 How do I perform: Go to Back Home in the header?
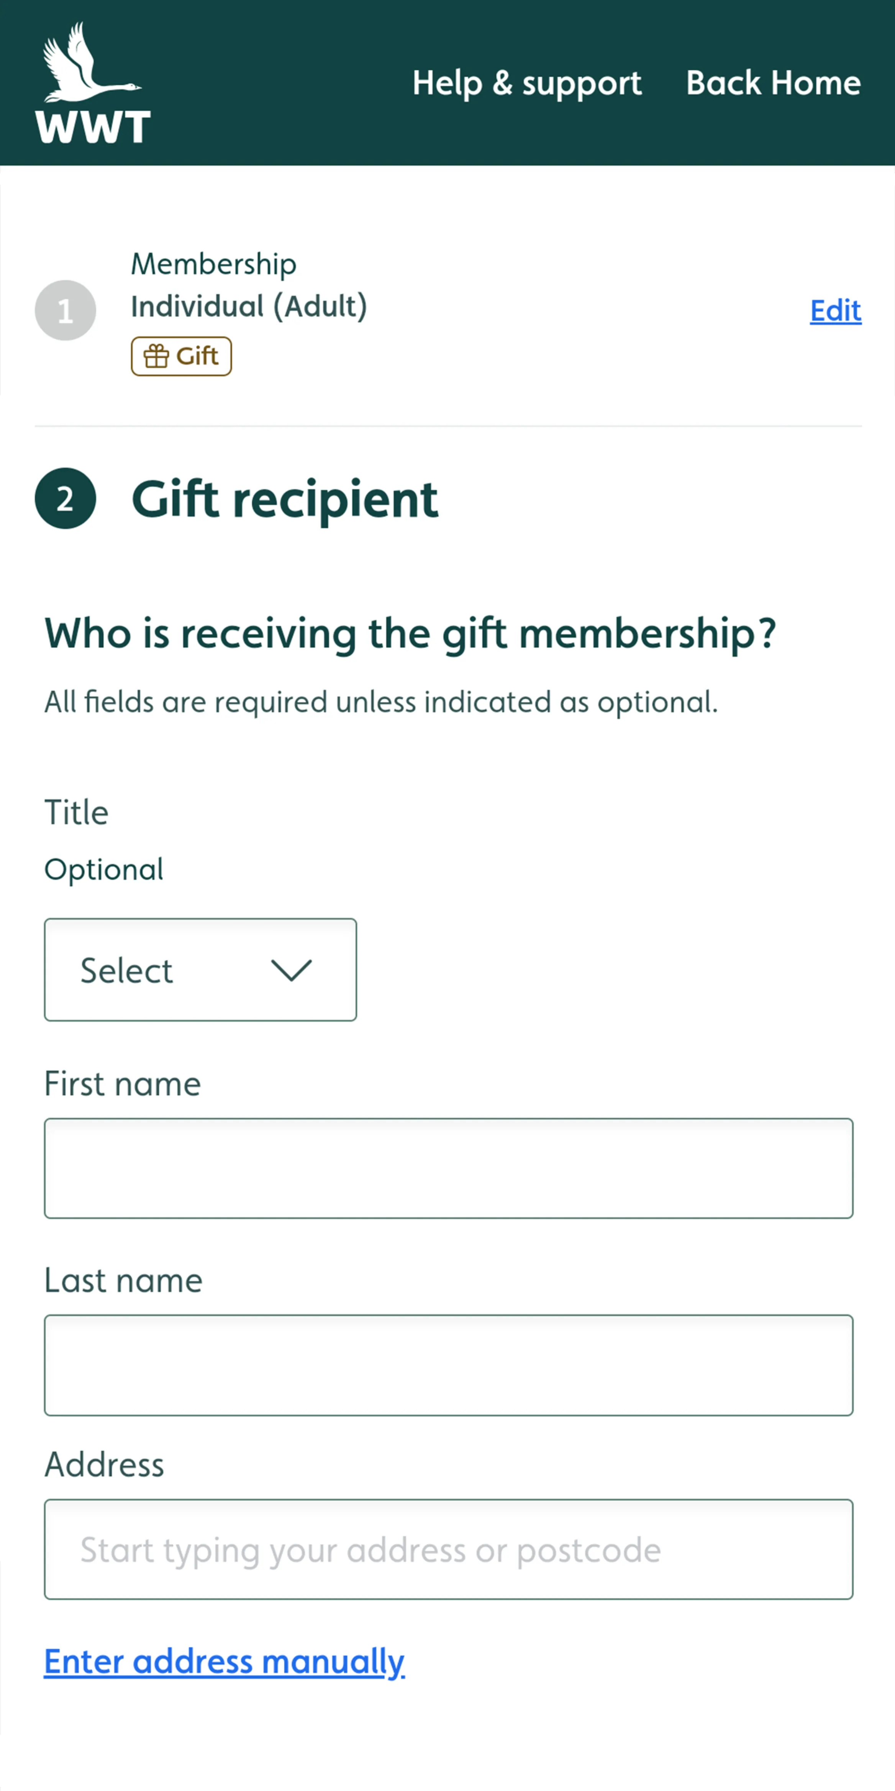click(774, 84)
